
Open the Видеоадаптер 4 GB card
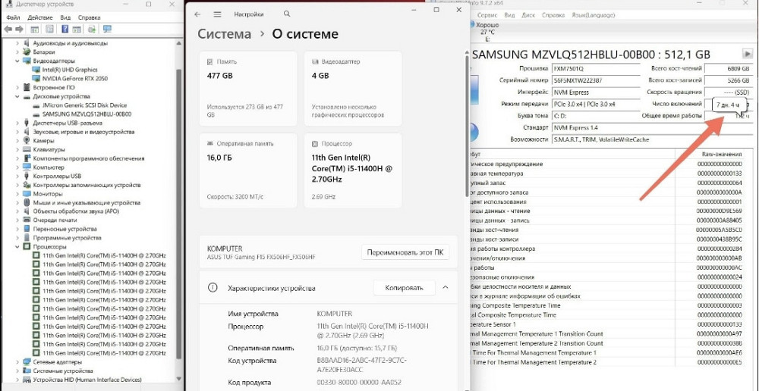coord(353,89)
